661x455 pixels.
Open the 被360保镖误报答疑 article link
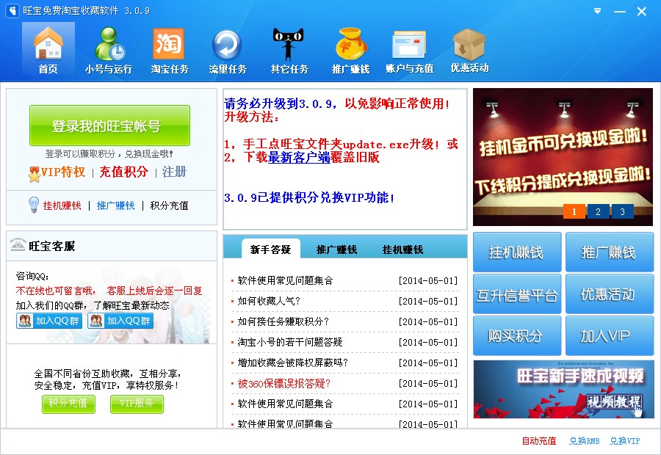click(284, 383)
